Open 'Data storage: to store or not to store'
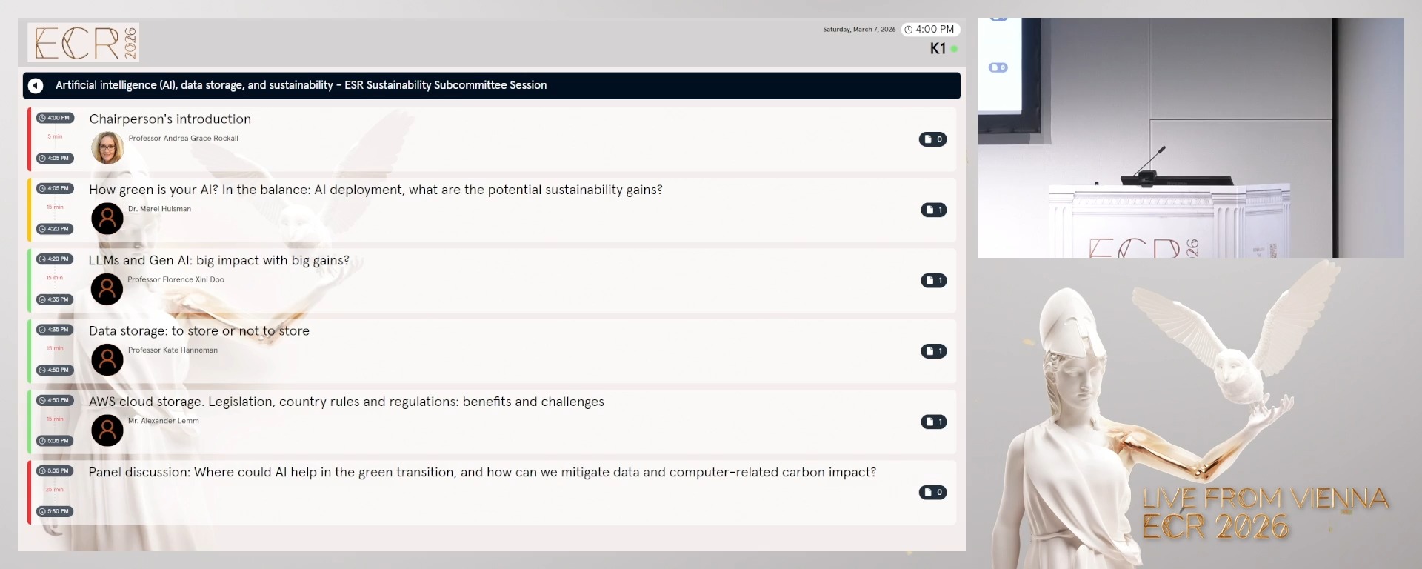Viewport: 1422px width, 569px height. 199,331
